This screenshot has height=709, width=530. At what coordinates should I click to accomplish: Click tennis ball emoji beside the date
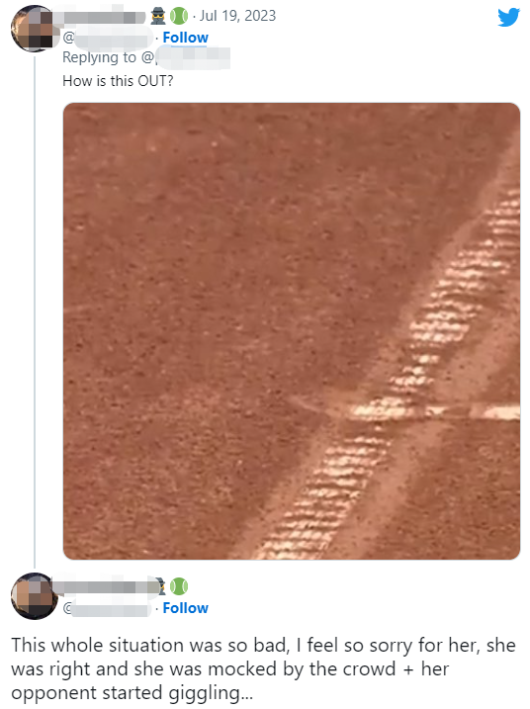pos(179,16)
